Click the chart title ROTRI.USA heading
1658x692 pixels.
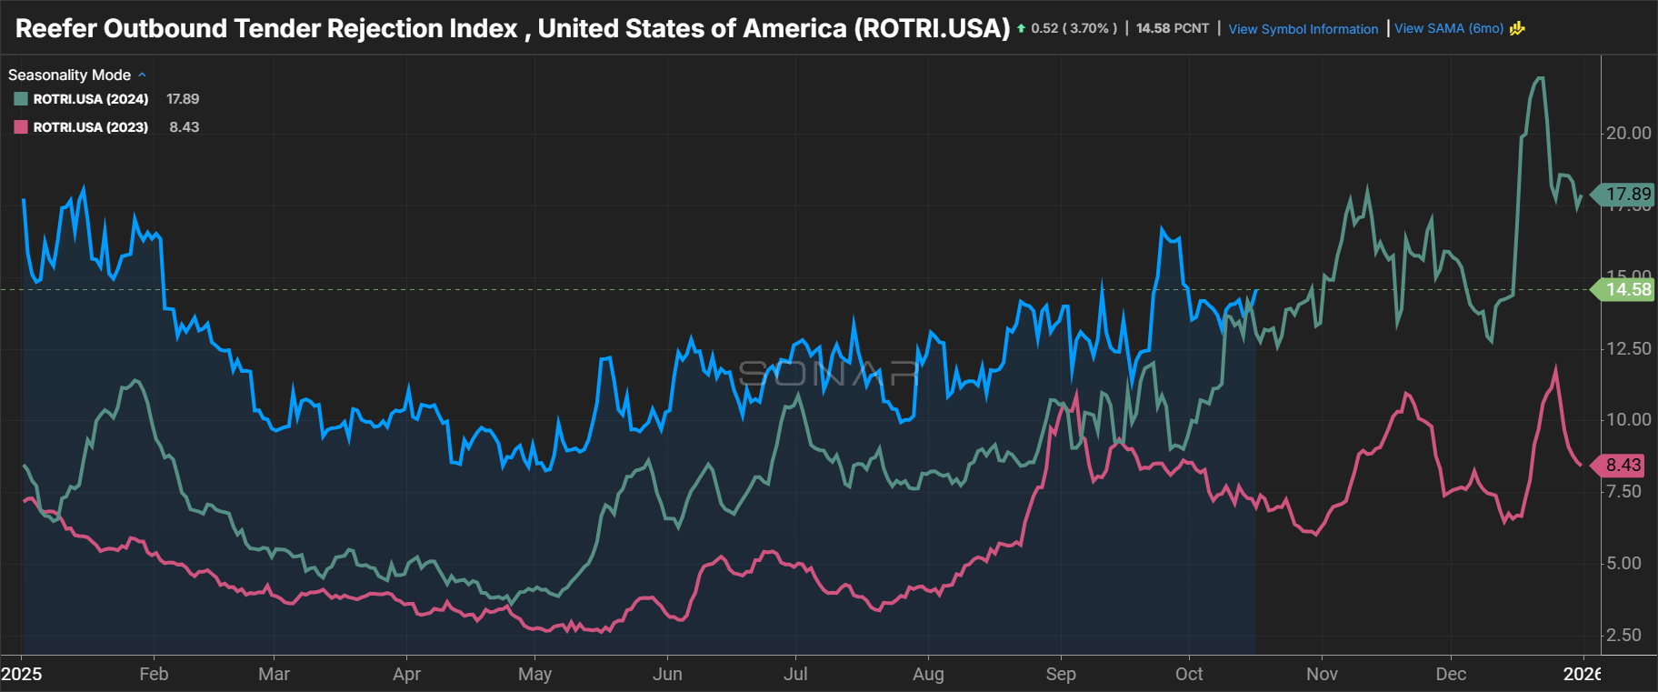(513, 28)
